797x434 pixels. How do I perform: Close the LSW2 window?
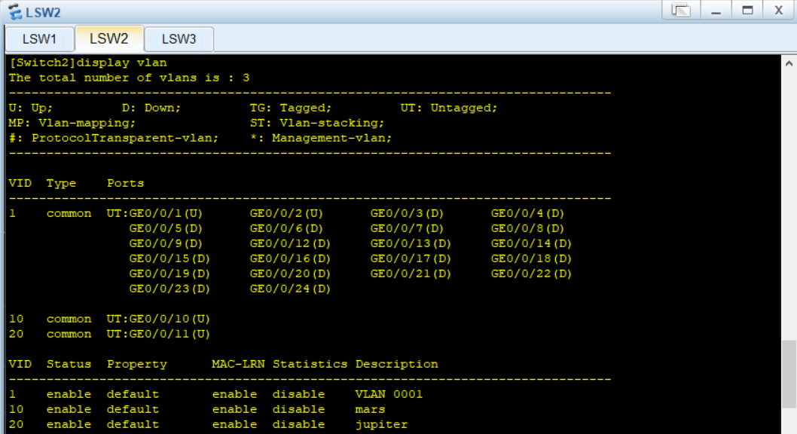(778, 10)
